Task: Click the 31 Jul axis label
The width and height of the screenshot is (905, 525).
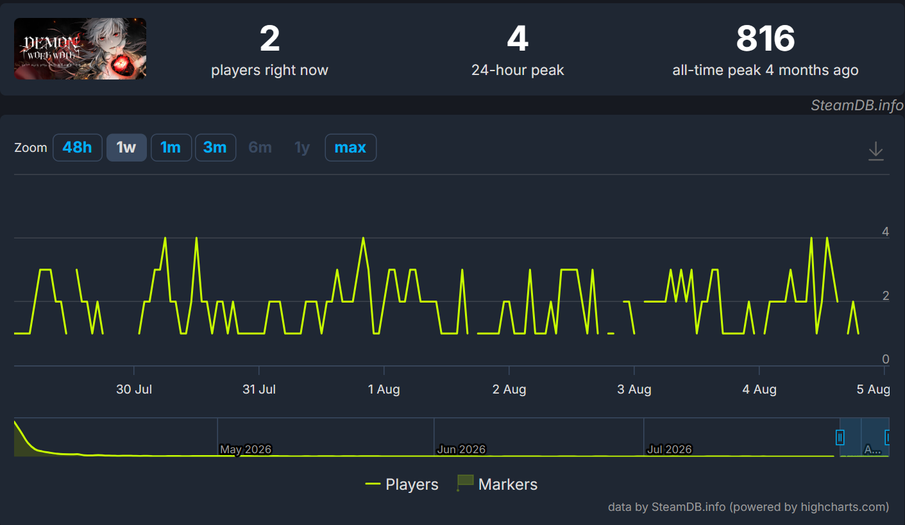Action: point(259,389)
